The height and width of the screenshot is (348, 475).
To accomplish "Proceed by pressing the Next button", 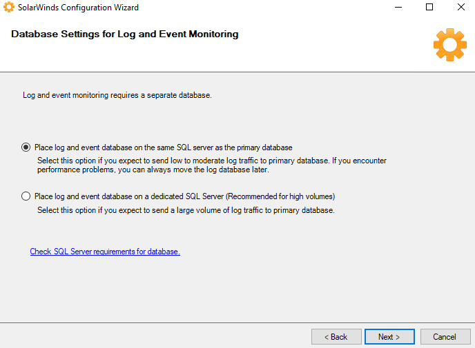I will point(389,337).
